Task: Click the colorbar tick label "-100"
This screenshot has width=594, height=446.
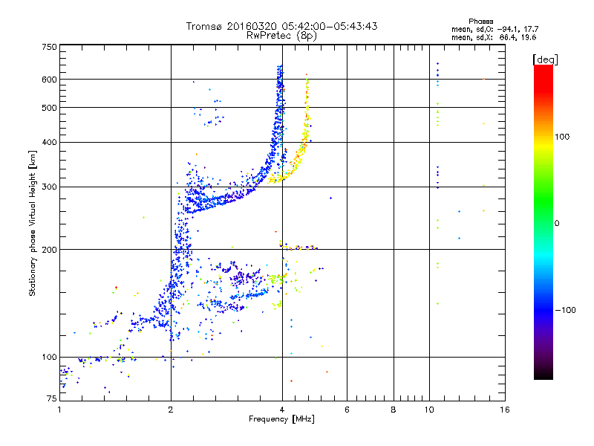Action: coord(565,310)
